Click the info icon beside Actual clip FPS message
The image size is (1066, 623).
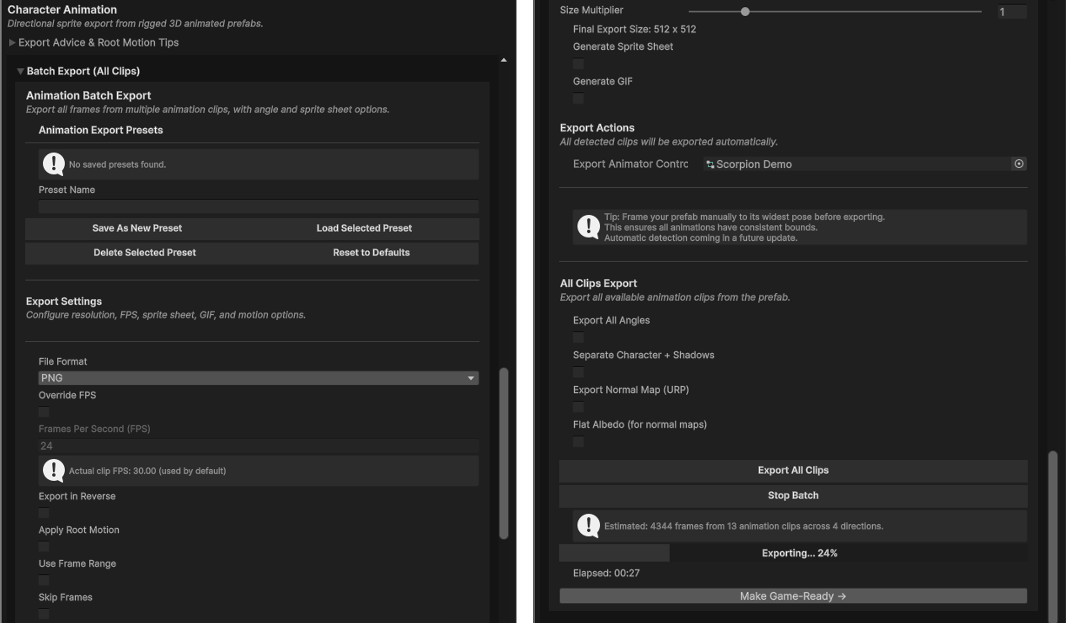click(x=54, y=471)
